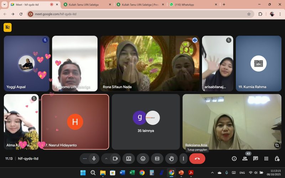Toggle captions in the meeting toolbar

157,158
